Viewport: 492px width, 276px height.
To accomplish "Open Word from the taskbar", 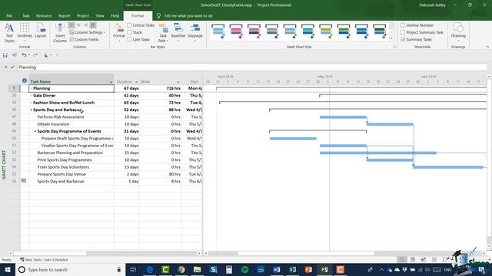I will [277, 269].
